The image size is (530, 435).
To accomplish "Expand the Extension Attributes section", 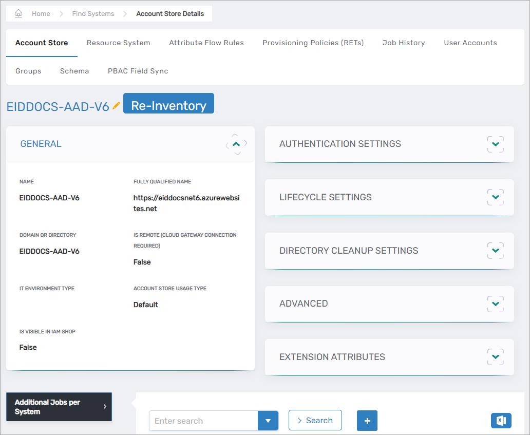I will pyautogui.click(x=495, y=357).
